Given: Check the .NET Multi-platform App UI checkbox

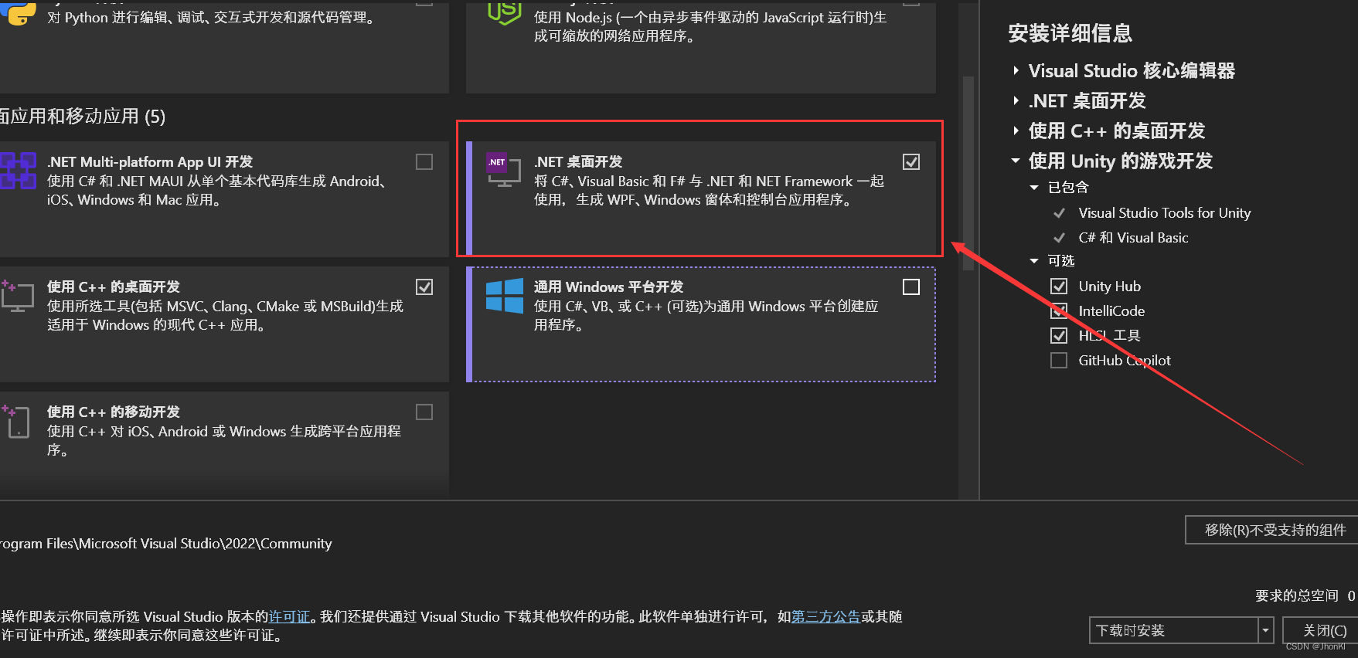Looking at the screenshot, I should tap(424, 161).
